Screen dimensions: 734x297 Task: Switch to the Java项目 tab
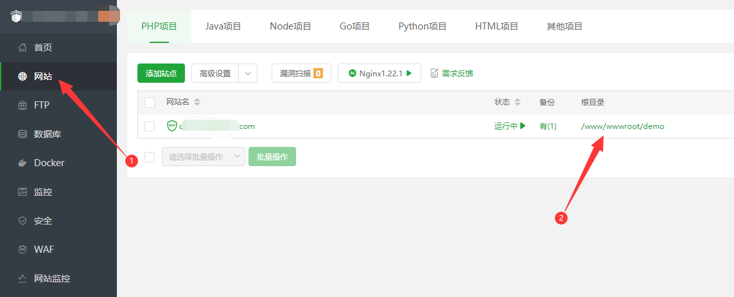click(x=223, y=26)
